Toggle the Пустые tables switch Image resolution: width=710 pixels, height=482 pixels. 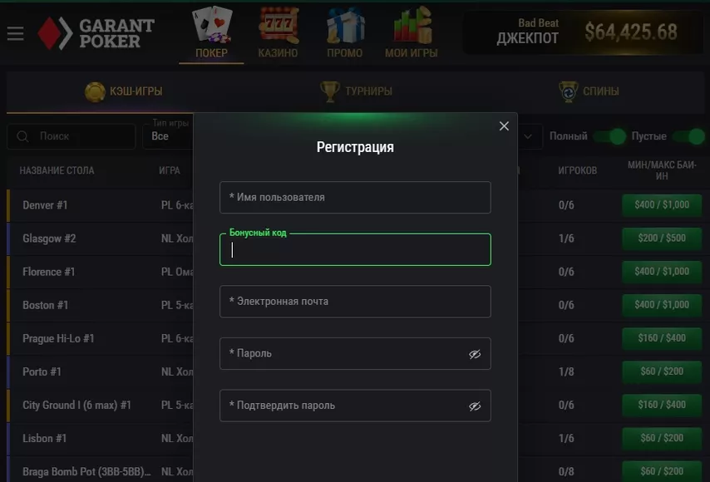tap(688, 135)
